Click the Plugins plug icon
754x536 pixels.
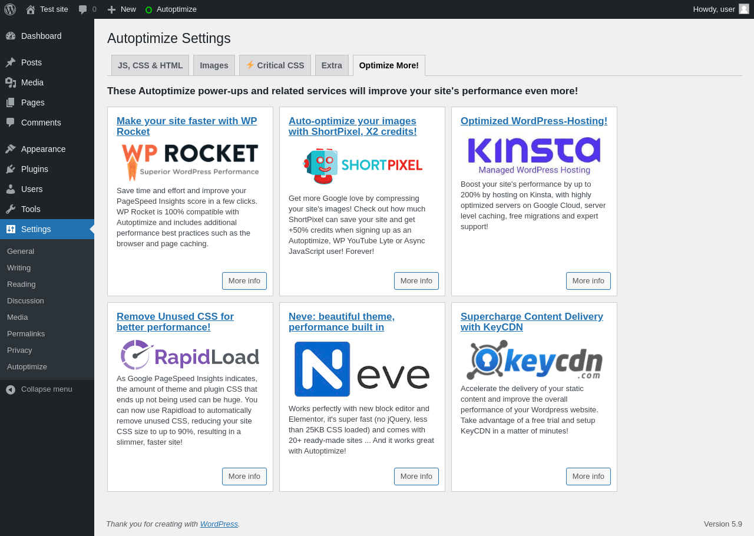11,169
